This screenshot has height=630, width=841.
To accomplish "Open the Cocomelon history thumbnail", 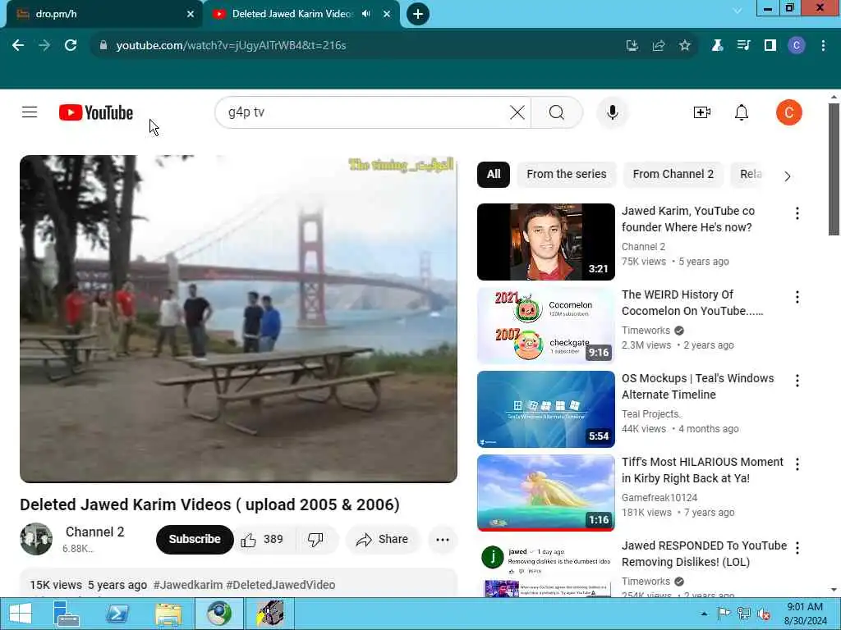I will [545, 325].
